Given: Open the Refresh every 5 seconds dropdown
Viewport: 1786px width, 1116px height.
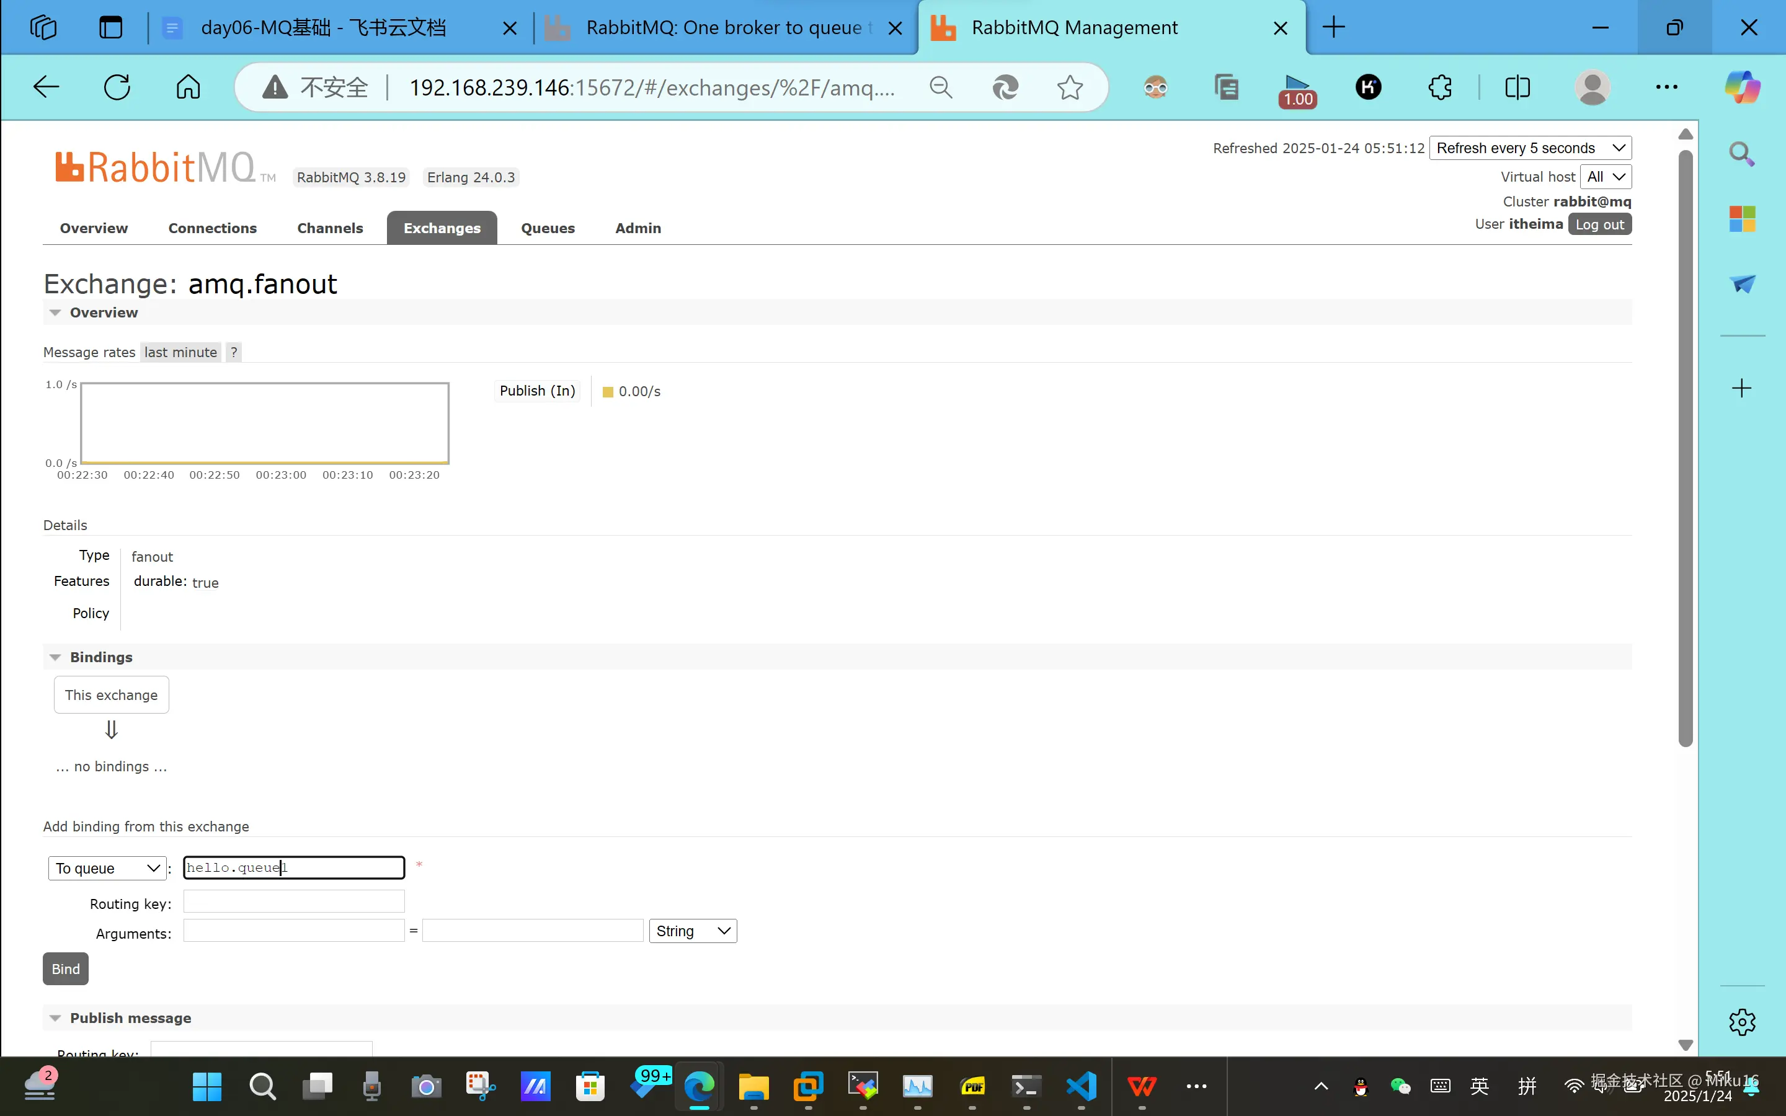Looking at the screenshot, I should (1530, 148).
